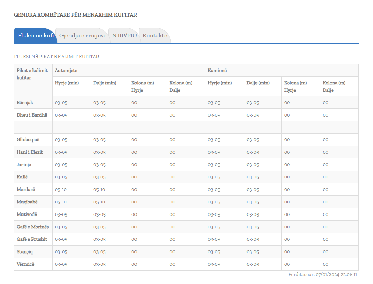Image resolution: width=373 pixels, height=284 pixels.
Task: Select the Vërmicë row name
Action: pyautogui.click(x=26, y=264)
